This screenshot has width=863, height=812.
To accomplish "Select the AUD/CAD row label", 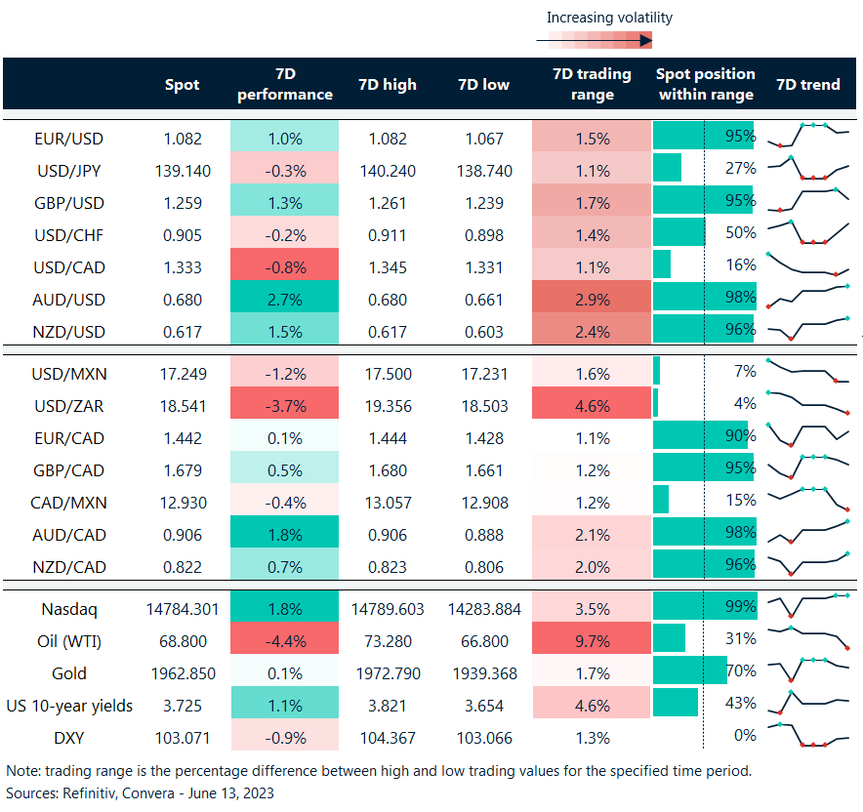I will click(68, 535).
